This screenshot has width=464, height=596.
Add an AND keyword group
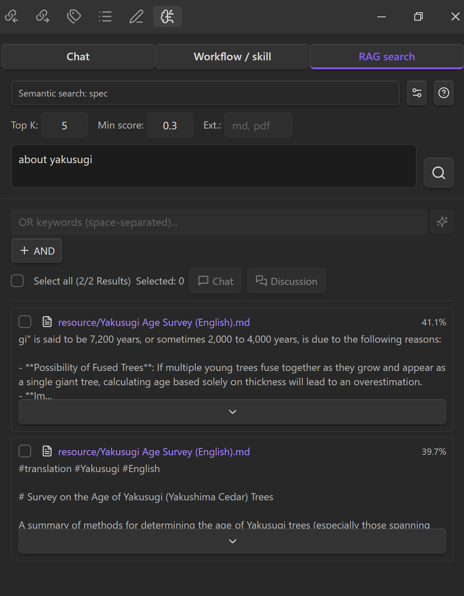pyautogui.click(x=37, y=251)
